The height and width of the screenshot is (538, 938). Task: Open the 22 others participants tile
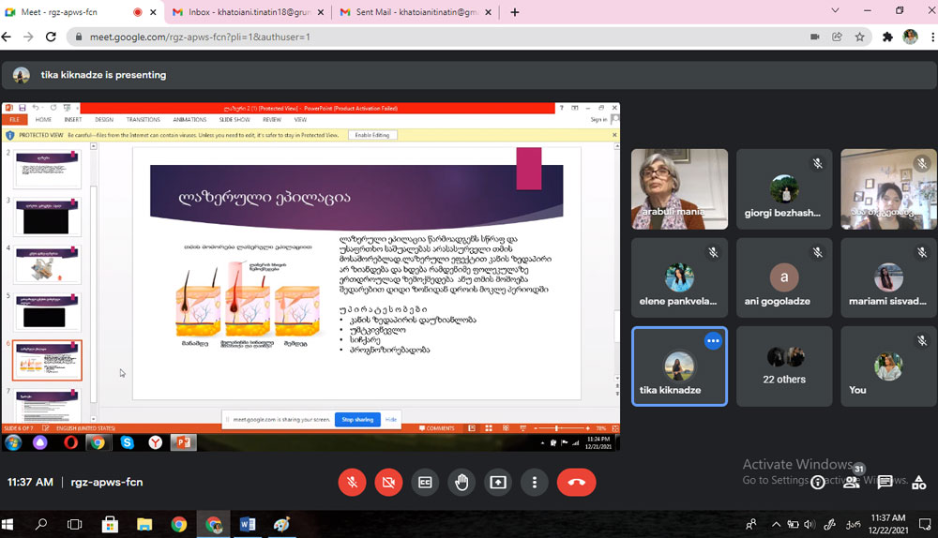[784, 366]
